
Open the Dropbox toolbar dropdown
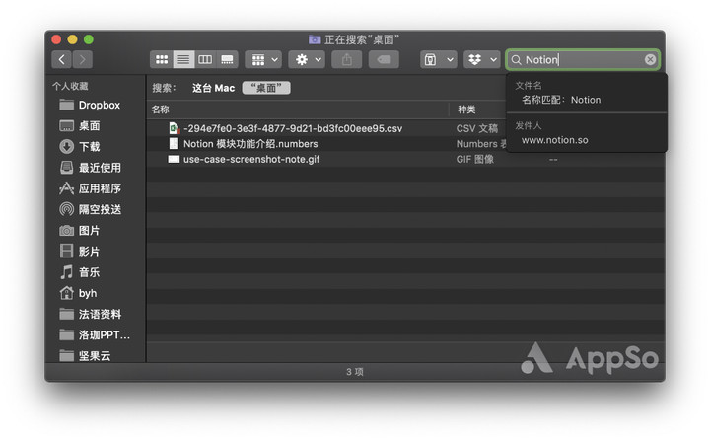pyautogui.click(x=481, y=59)
